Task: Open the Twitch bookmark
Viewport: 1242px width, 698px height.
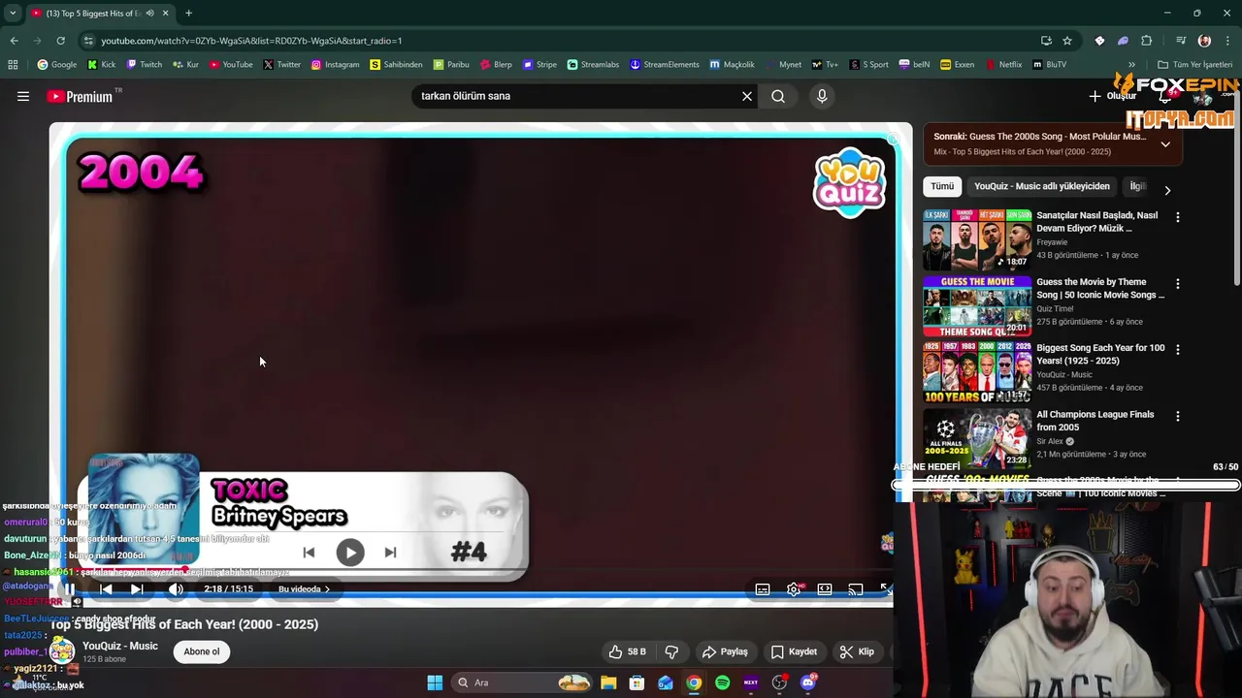Action: click(x=144, y=65)
